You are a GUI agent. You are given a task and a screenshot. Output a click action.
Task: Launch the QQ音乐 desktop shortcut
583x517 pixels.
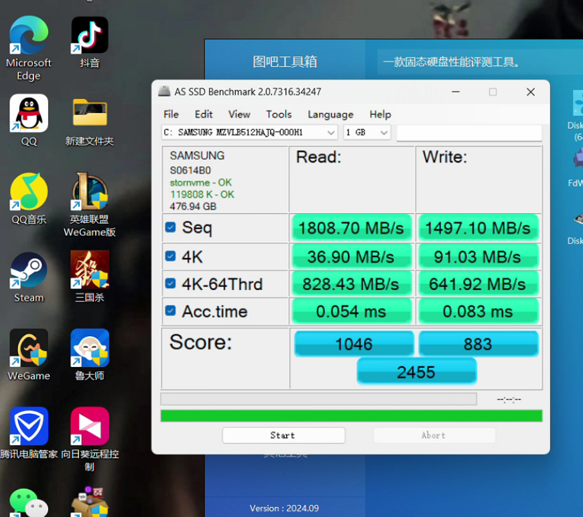point(29,191)
